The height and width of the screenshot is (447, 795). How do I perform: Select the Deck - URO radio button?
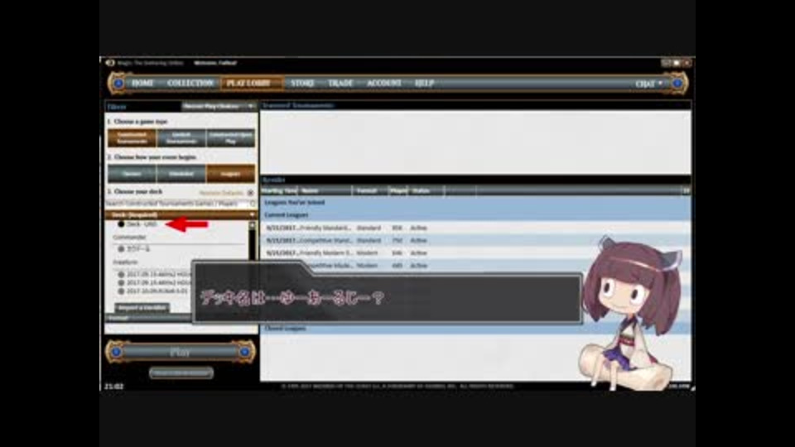121,224
